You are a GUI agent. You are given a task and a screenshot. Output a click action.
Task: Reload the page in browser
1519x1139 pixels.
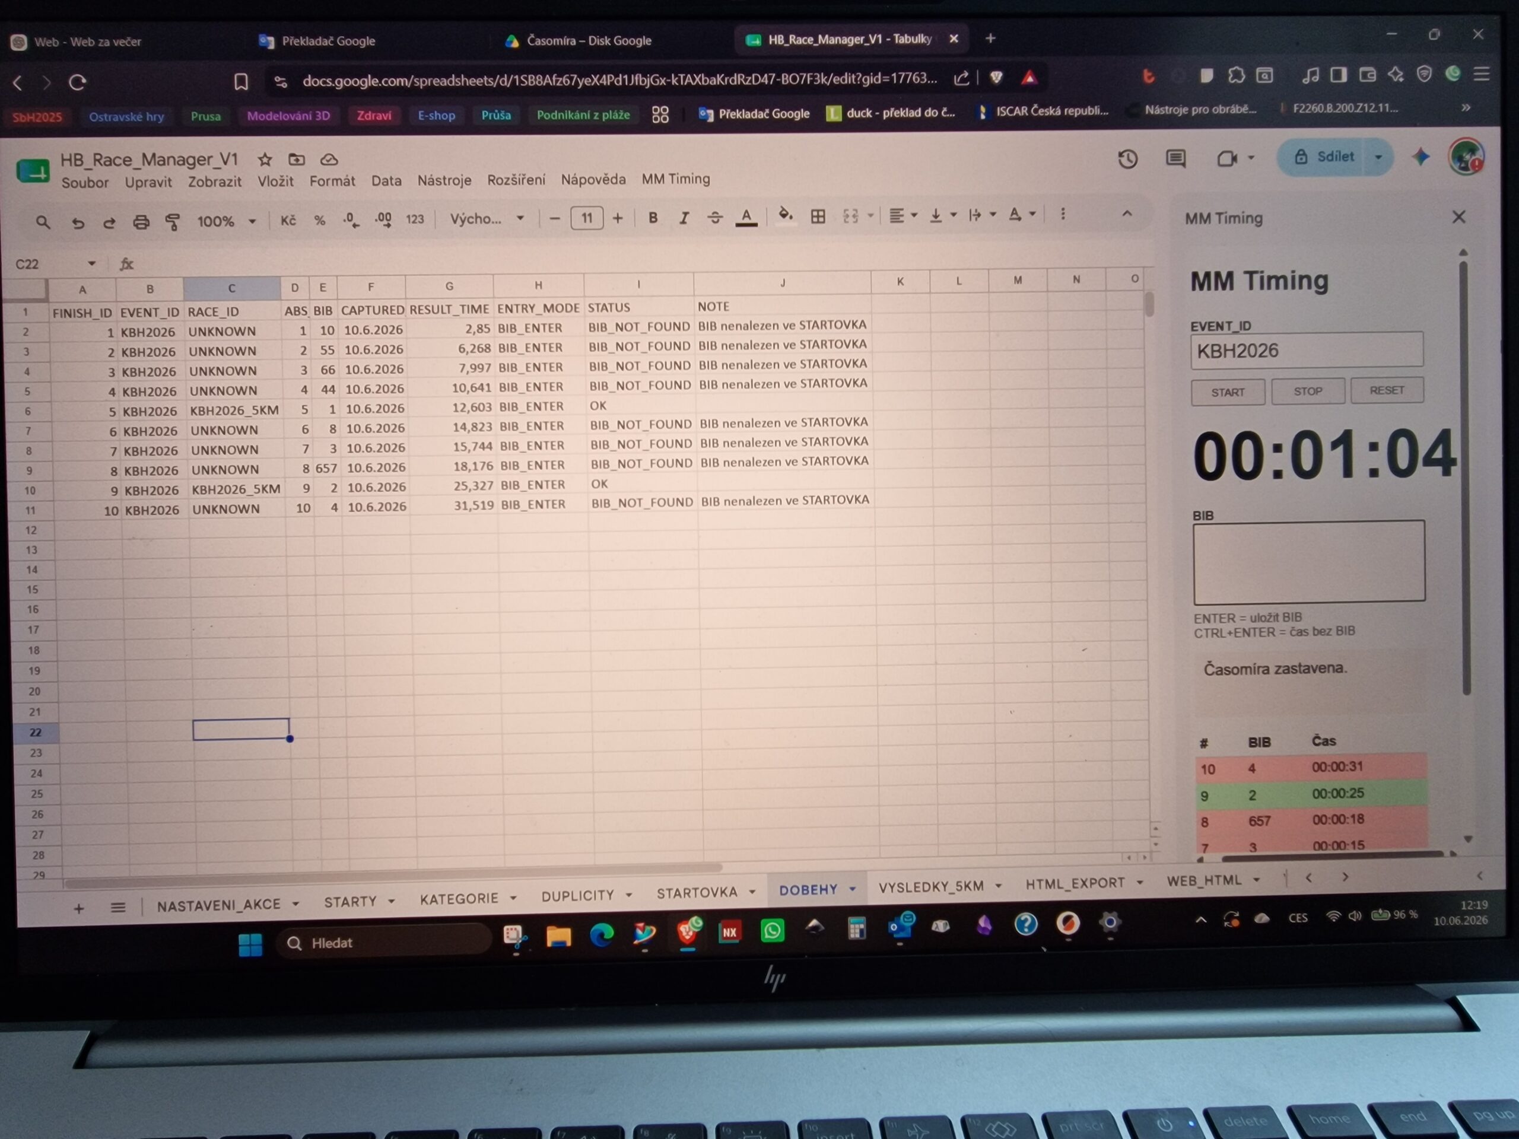78,82
